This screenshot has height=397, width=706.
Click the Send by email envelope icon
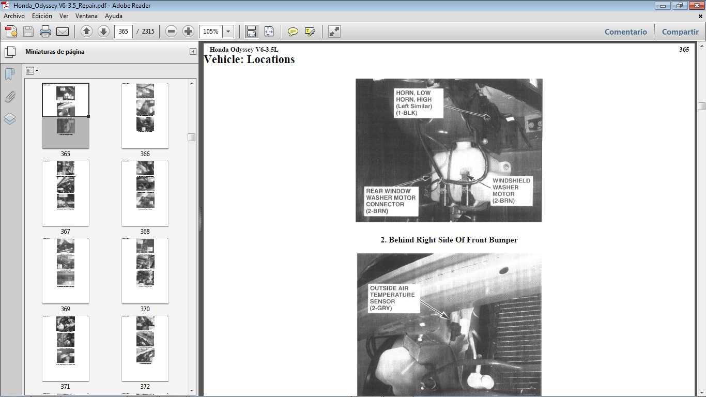(x=63, y=32)
